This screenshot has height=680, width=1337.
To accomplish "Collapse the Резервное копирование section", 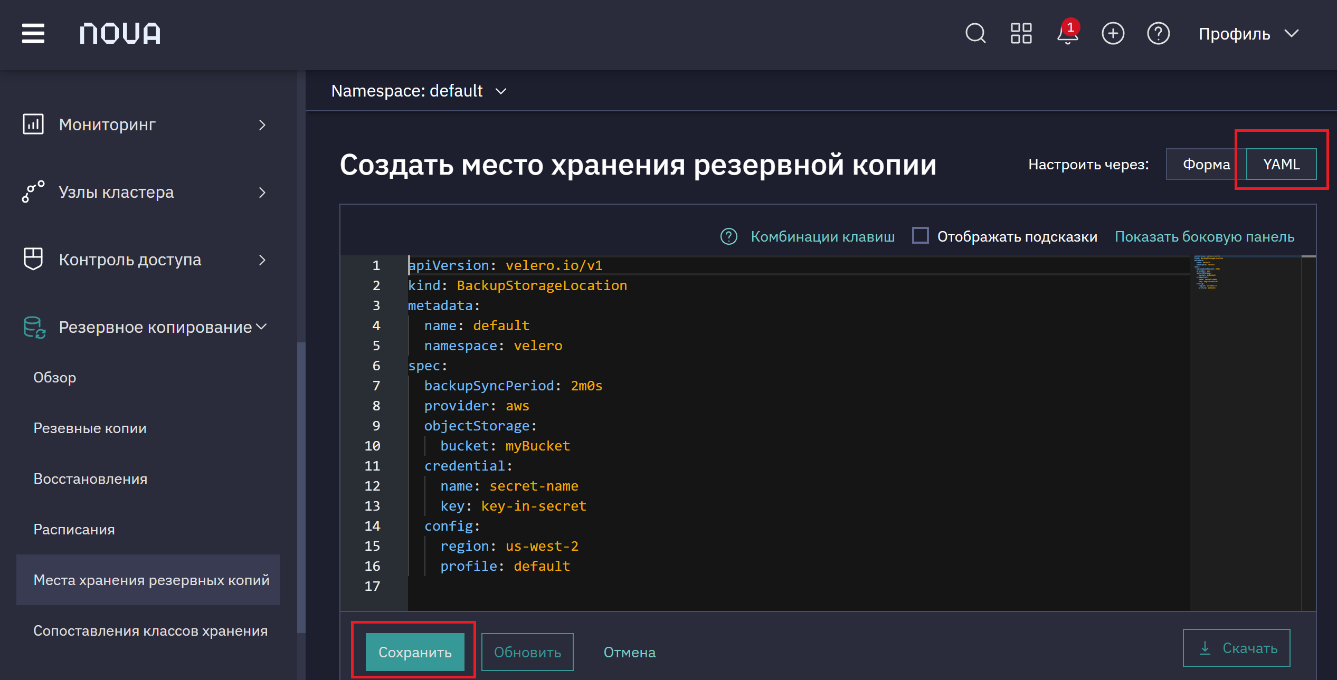I will pos(261,327).
